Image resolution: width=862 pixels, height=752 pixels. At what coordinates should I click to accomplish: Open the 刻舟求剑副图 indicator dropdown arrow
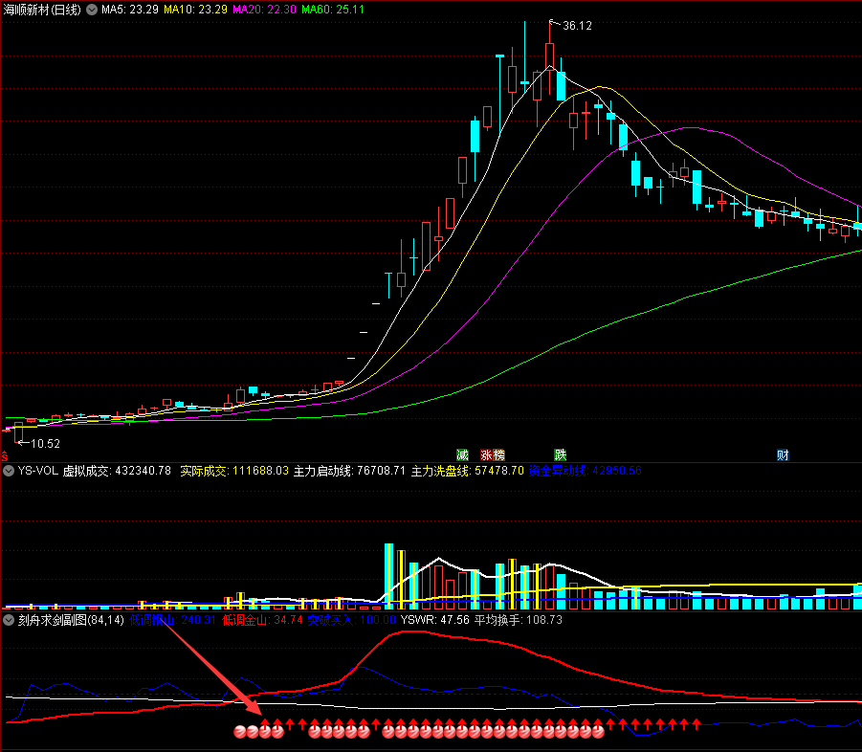(9, 620)
